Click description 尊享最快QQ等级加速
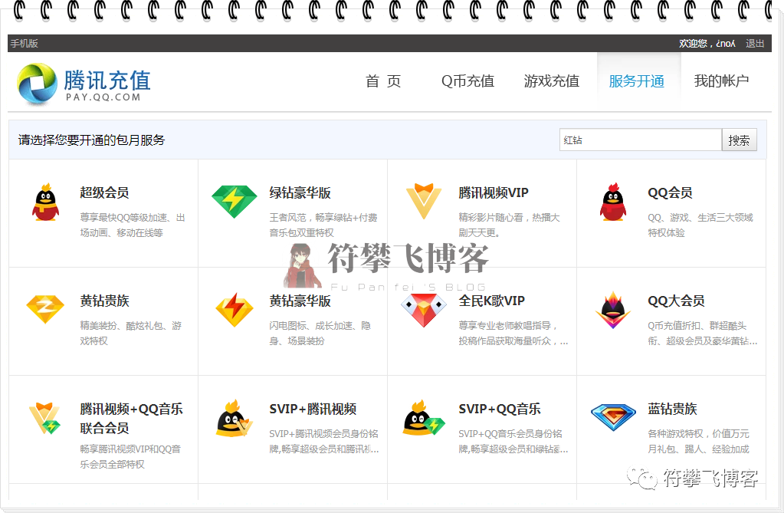The width and height of the screenshot is (784, 513). (133, 225)
